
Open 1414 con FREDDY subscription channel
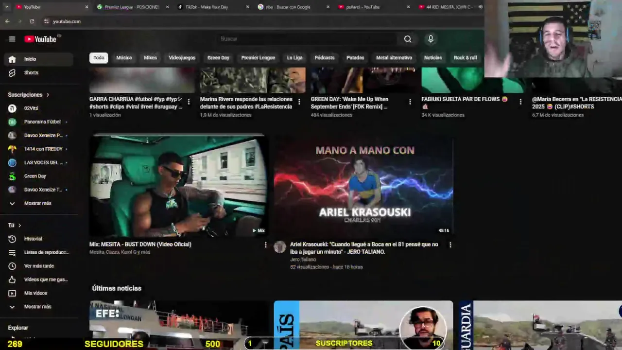point(39,149)
